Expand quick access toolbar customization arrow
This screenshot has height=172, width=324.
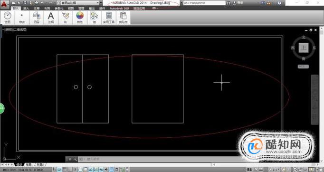(101, 3)
